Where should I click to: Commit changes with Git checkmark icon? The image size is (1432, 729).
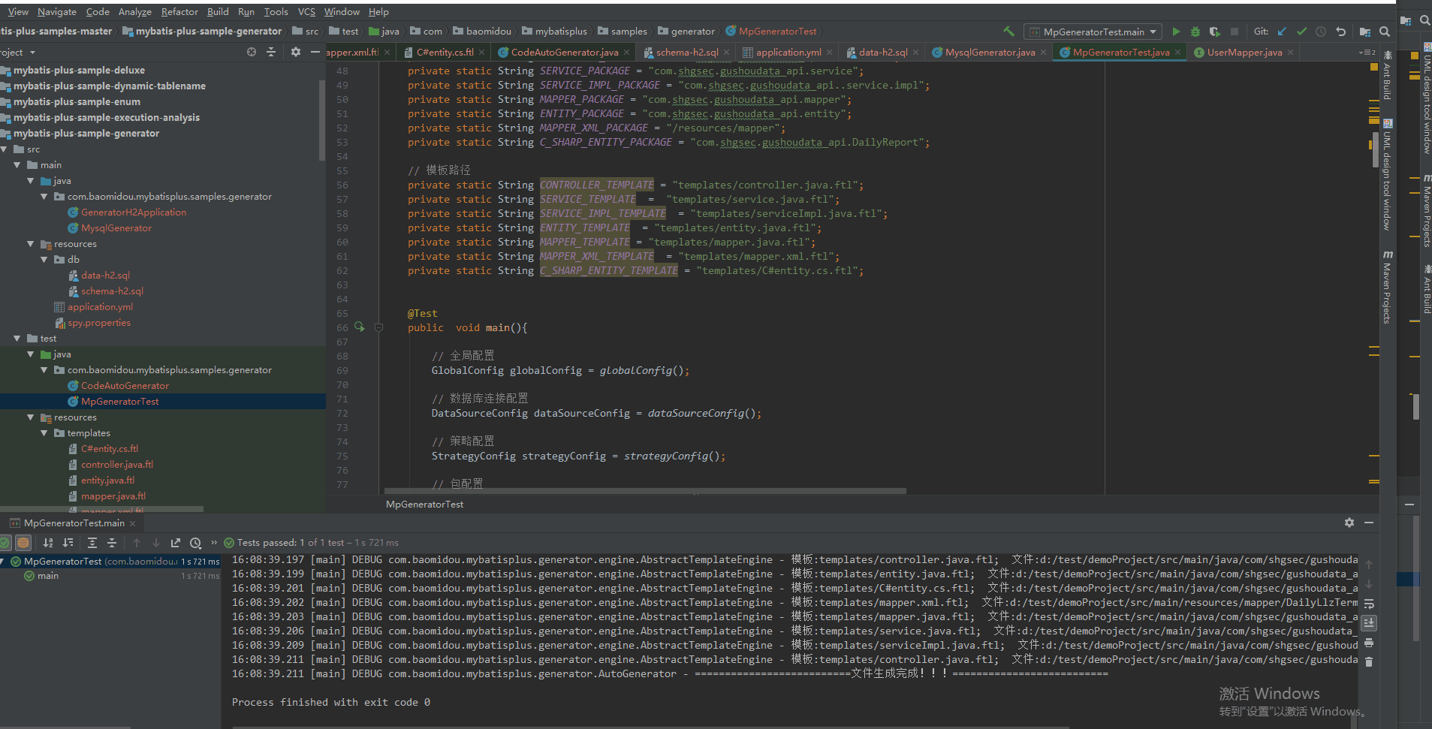coord(1301,32)
